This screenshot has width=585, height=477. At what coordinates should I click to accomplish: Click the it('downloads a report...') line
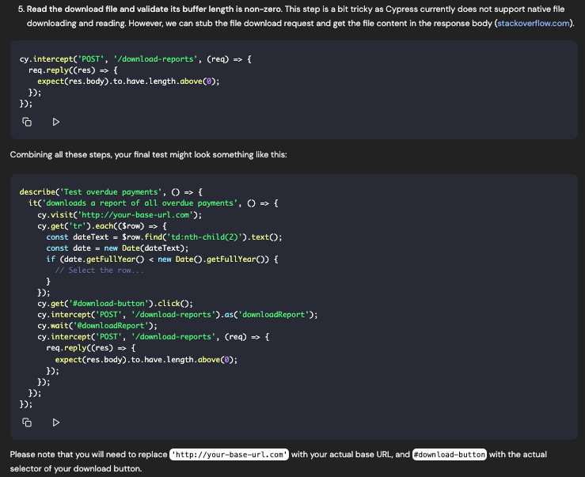(154, 203)
